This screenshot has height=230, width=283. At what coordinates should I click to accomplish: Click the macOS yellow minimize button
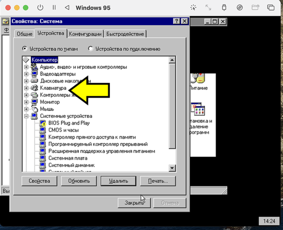pyautogui.click(x=17, y=8)
